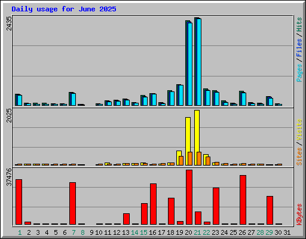Select the 2025 axis value

click(x=9, y=115)
